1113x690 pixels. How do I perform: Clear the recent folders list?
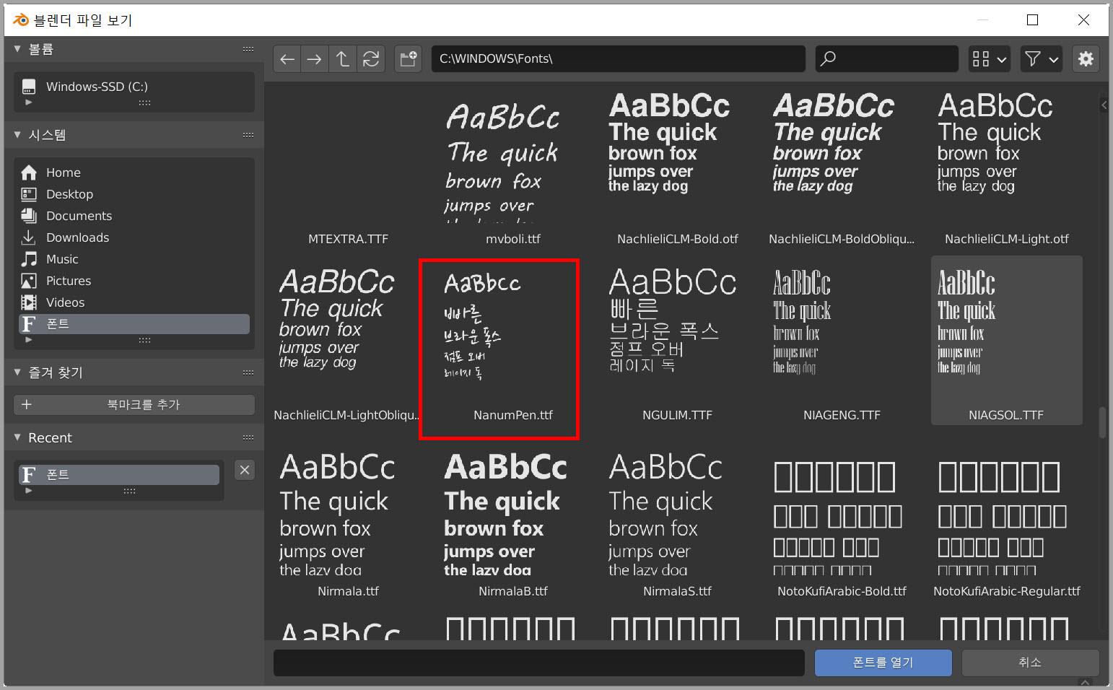(245, 470)
